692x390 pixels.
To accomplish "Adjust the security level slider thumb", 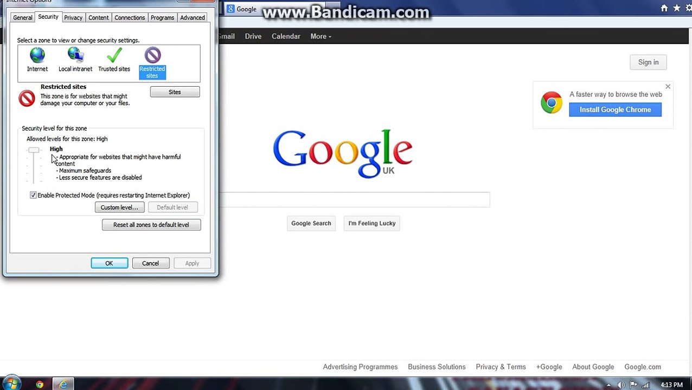I will [34, 150].
